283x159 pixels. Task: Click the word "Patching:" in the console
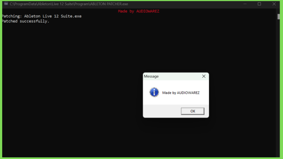pyautogui.click(x=12, y=16)
